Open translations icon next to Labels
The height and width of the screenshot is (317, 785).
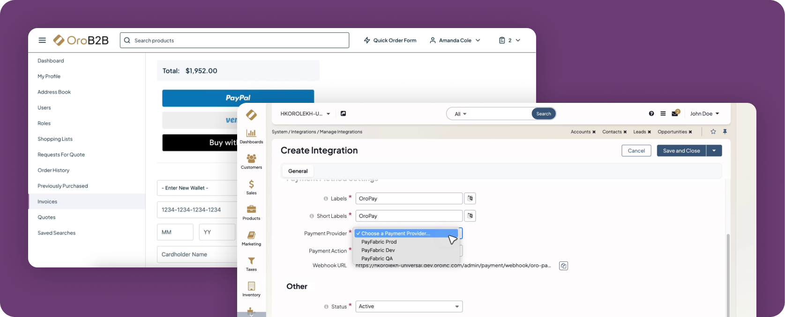pos(470,199)
